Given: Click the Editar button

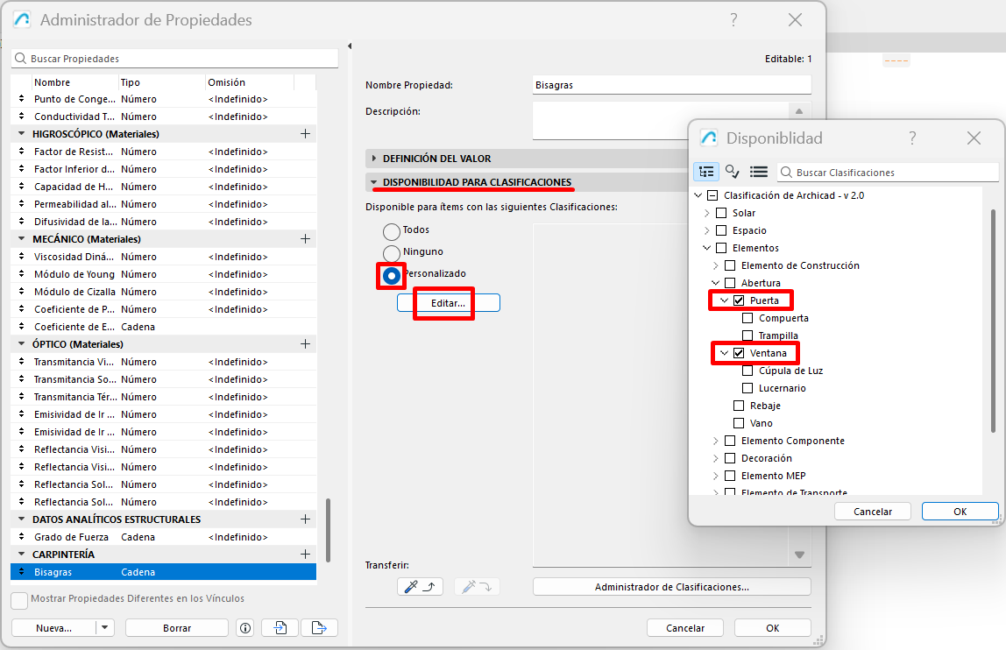Looking at the screenshot, I should point(448,303).
